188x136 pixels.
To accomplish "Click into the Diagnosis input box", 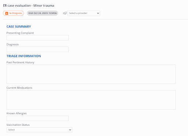I will 37,49.
